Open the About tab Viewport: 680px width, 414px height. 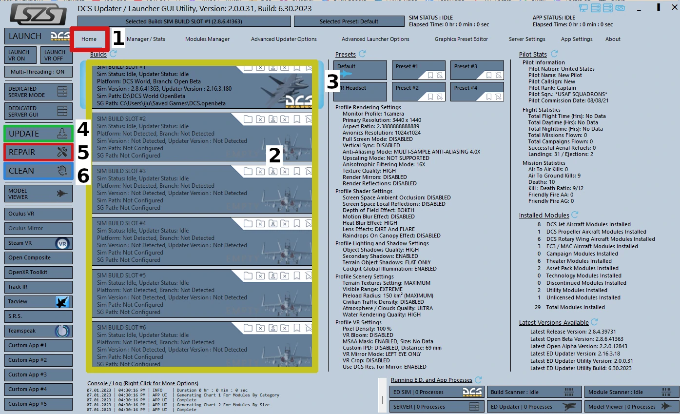click(x=613, y=39)
